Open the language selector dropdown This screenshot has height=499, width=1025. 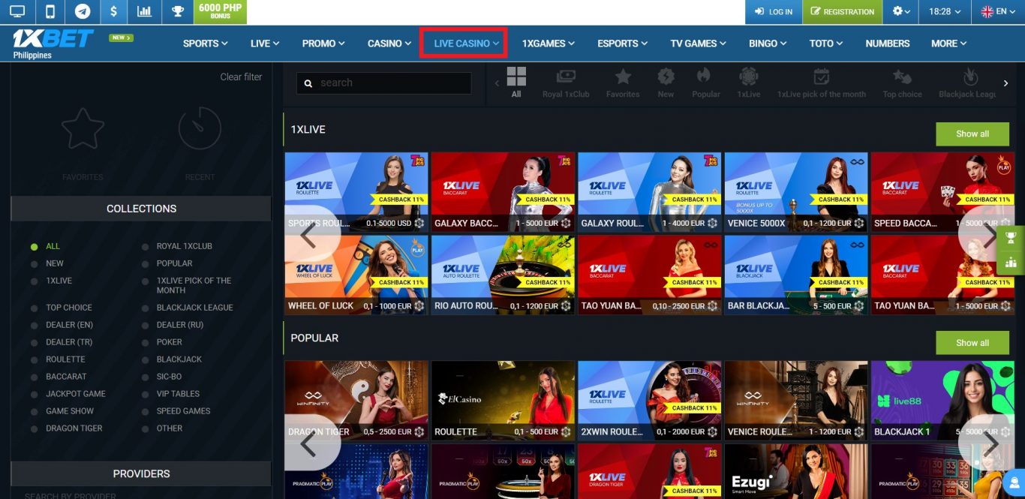point(996,12)
